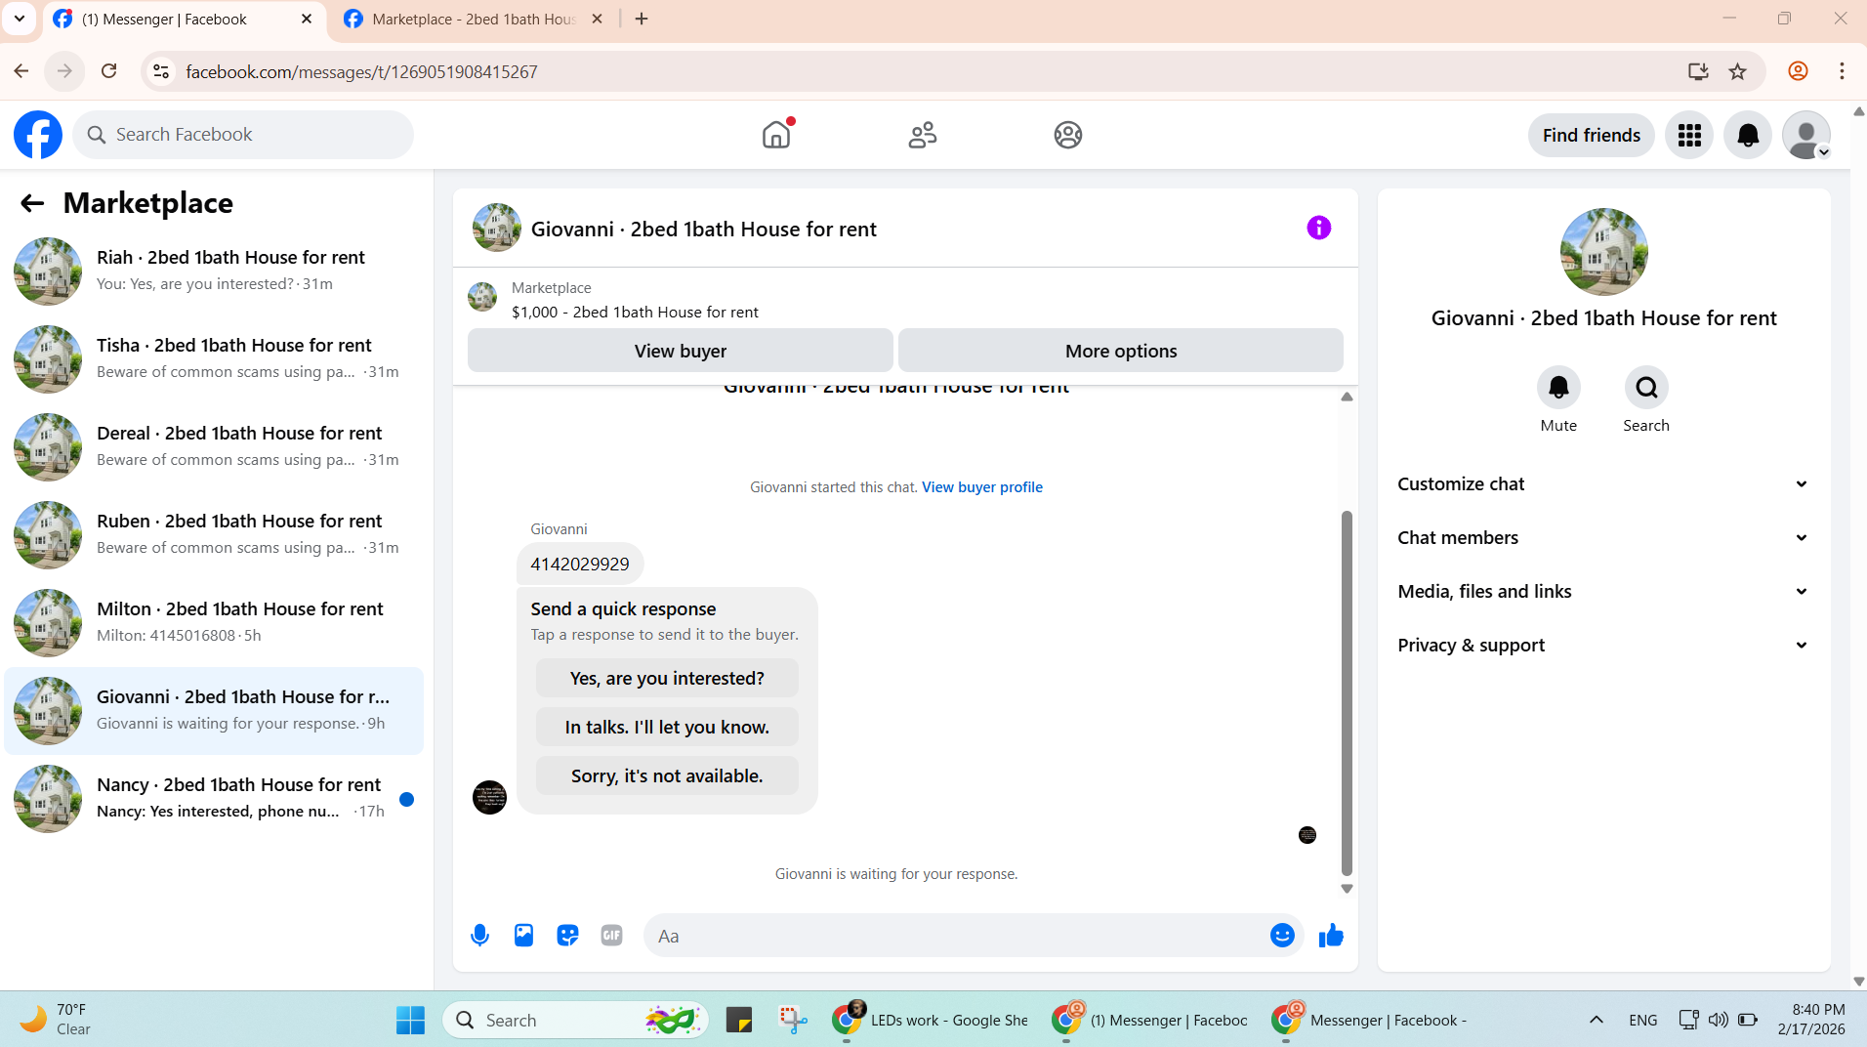
Task: Open the Home feed icon
Action: tap(776, 135)
